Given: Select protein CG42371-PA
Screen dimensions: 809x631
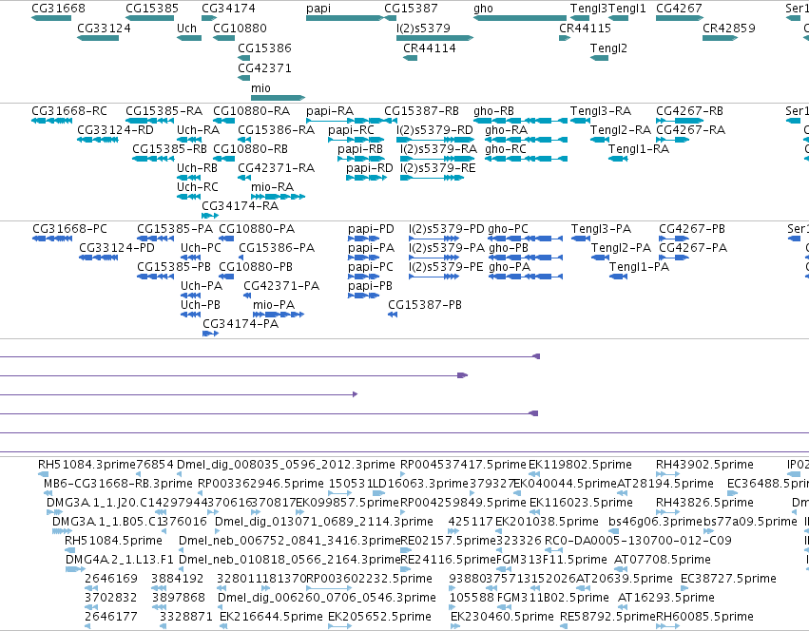Looking at the screenshot, I should click(281, 286).
